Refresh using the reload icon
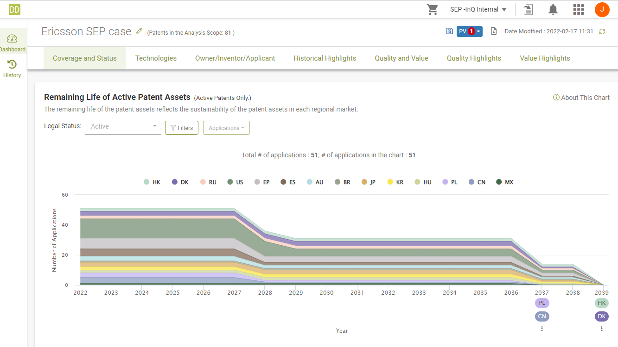The image size is (618, 347). tap(602, 31)
